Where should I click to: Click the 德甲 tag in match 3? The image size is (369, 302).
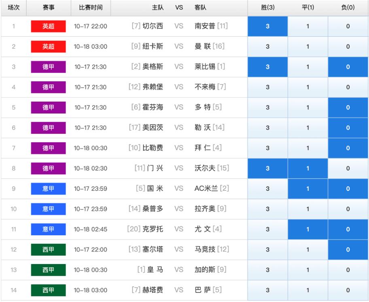48,67
